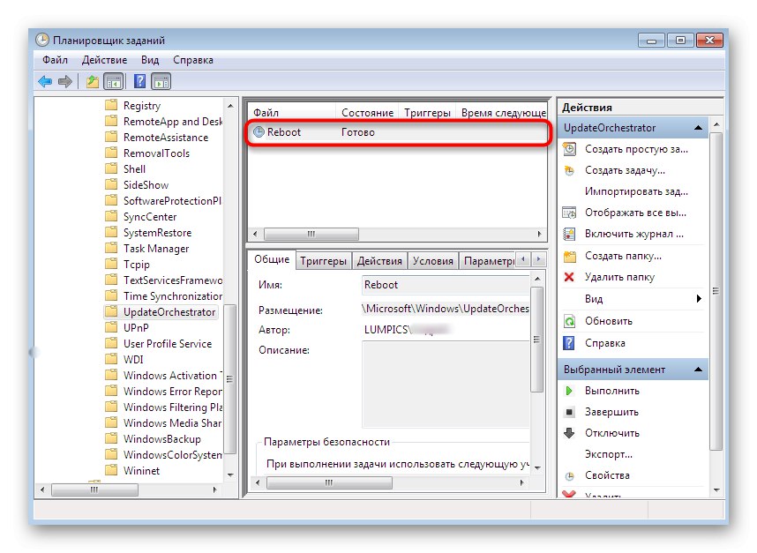Select the Reboot task row

[398, 132]
